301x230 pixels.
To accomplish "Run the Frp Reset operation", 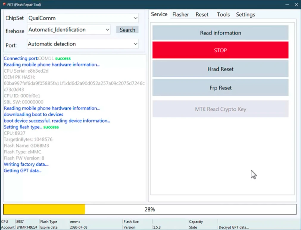I will [220, 88].
